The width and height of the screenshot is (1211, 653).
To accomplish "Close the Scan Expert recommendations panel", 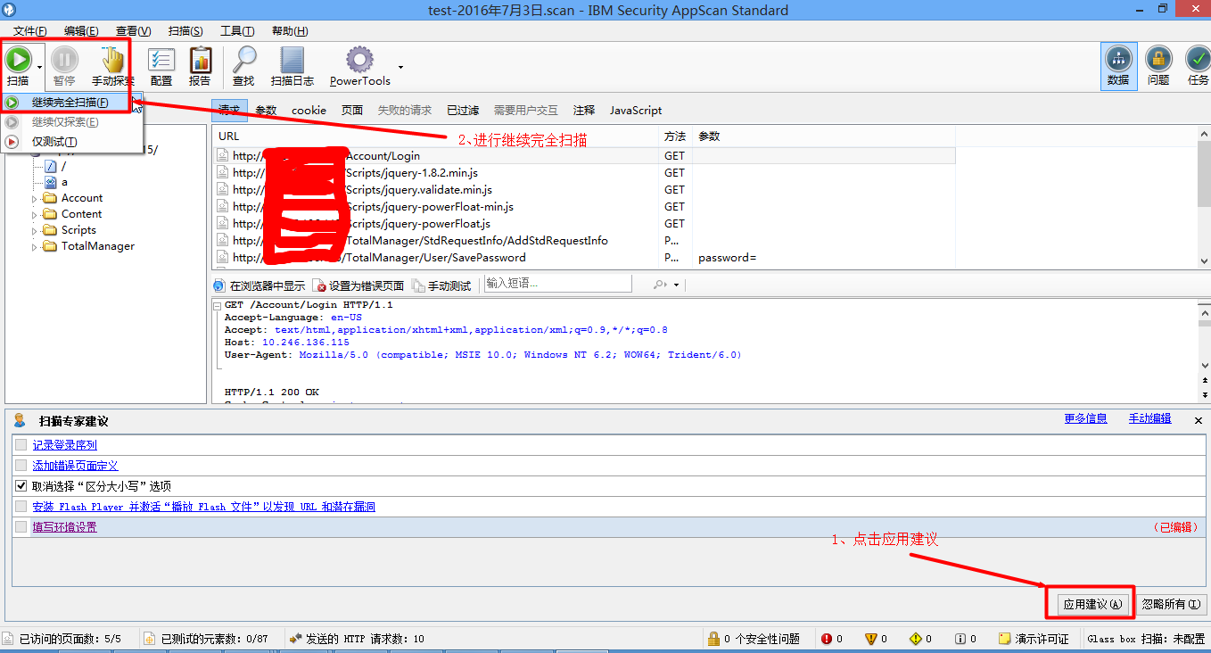I will click(x=1198, y=419).
